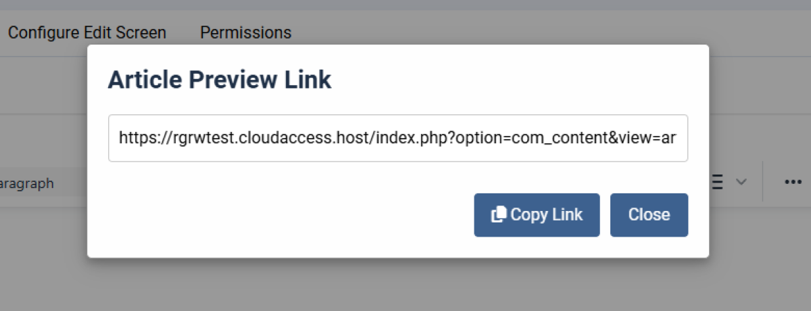This screenshot has width=811, height=311.
Task: Click the list formatting icon in toolbar
Action: (x=718, y=182)
